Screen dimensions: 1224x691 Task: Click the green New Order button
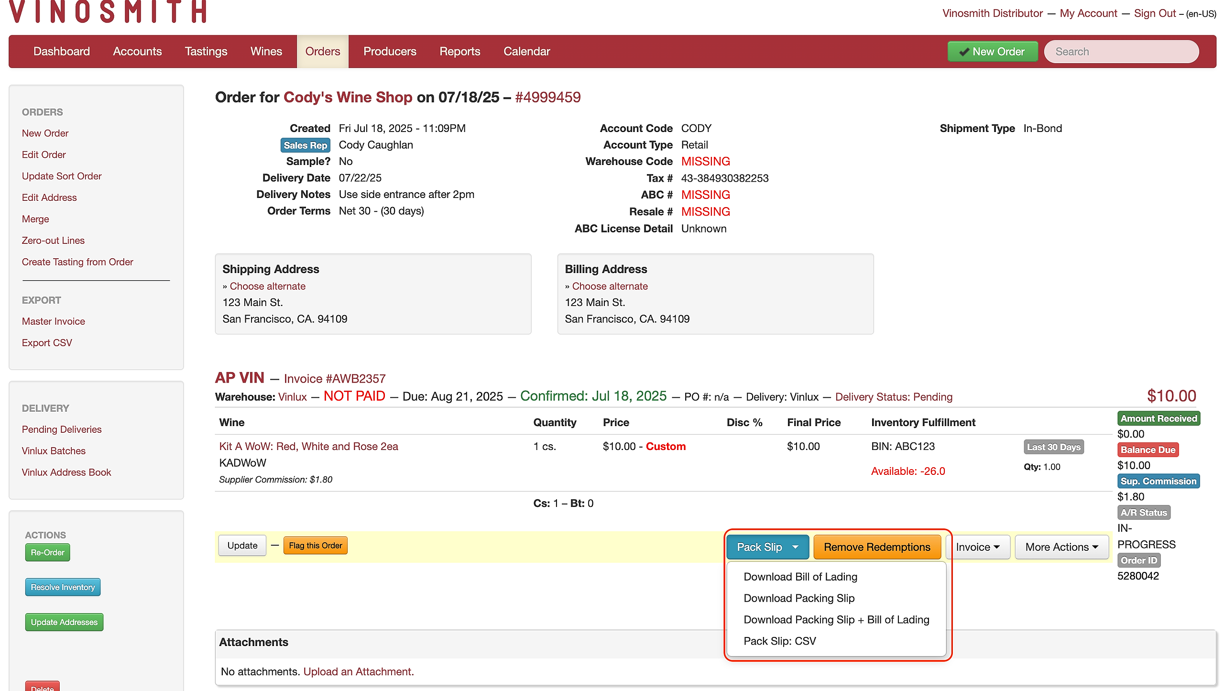(x=993, y=51)
